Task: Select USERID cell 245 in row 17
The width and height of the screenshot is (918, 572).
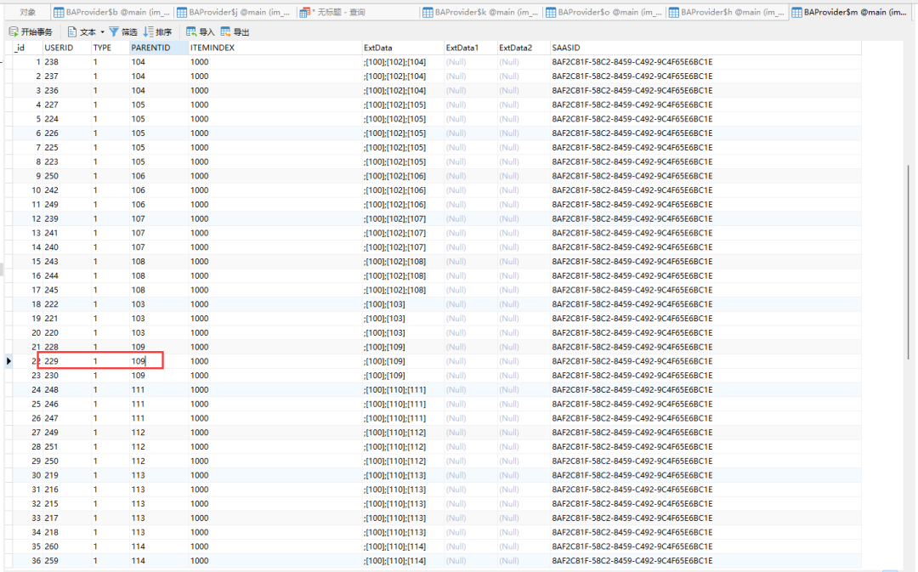Action: (67, 290)
